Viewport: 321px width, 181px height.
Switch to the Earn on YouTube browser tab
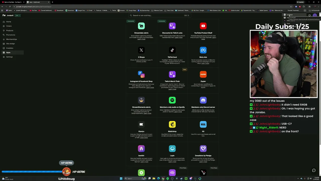coord(13,2)
